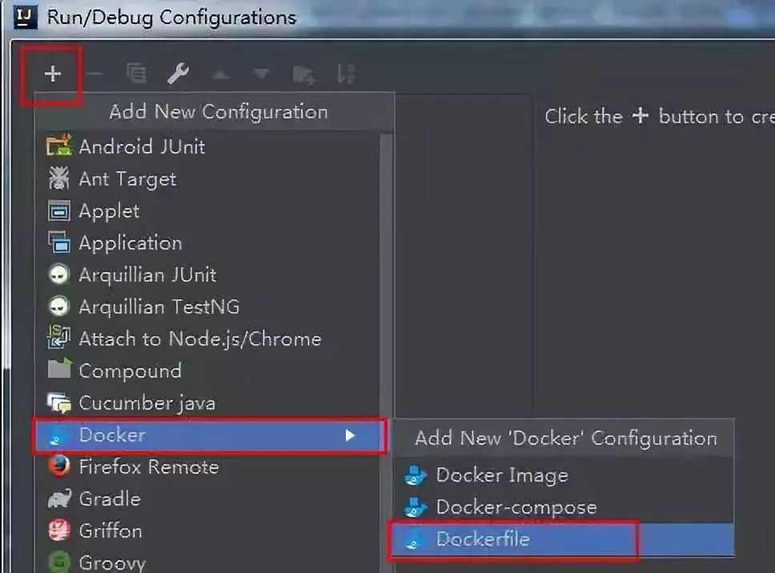
Task: Click the Sort configurations icon
Action: 345,74
